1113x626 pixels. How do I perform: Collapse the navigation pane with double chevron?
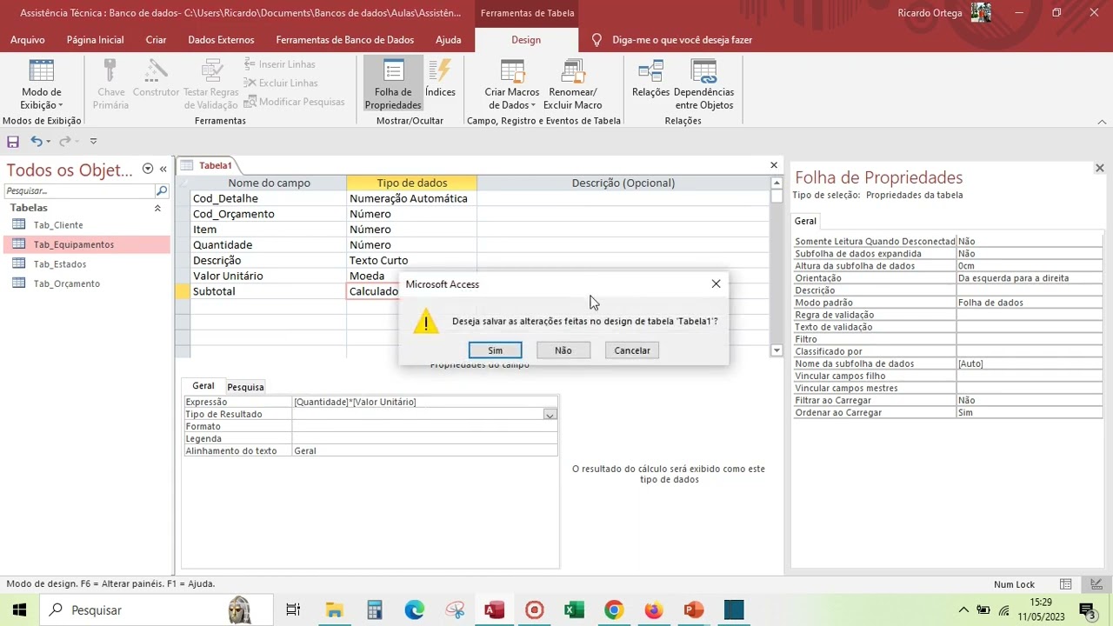coord(163,169)
